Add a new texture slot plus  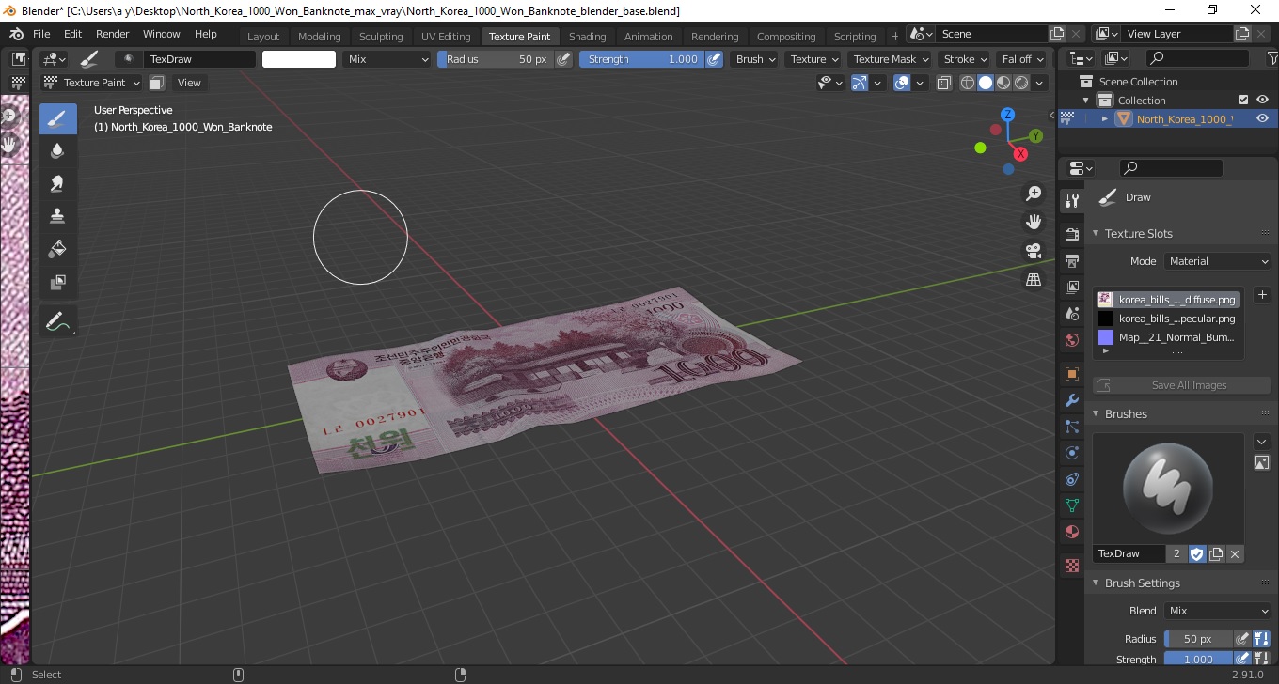coord(1262,295)
